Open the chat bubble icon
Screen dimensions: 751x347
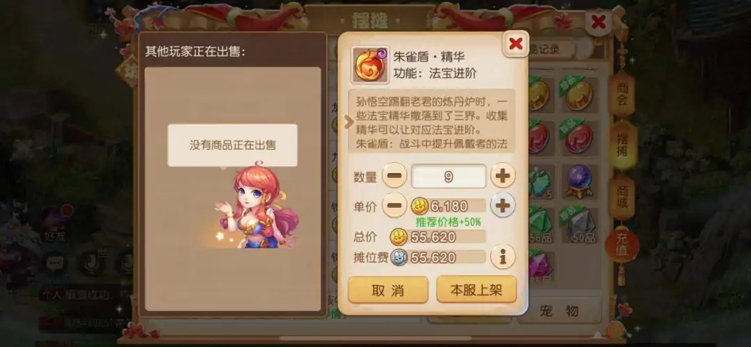[x=55, y=264]
